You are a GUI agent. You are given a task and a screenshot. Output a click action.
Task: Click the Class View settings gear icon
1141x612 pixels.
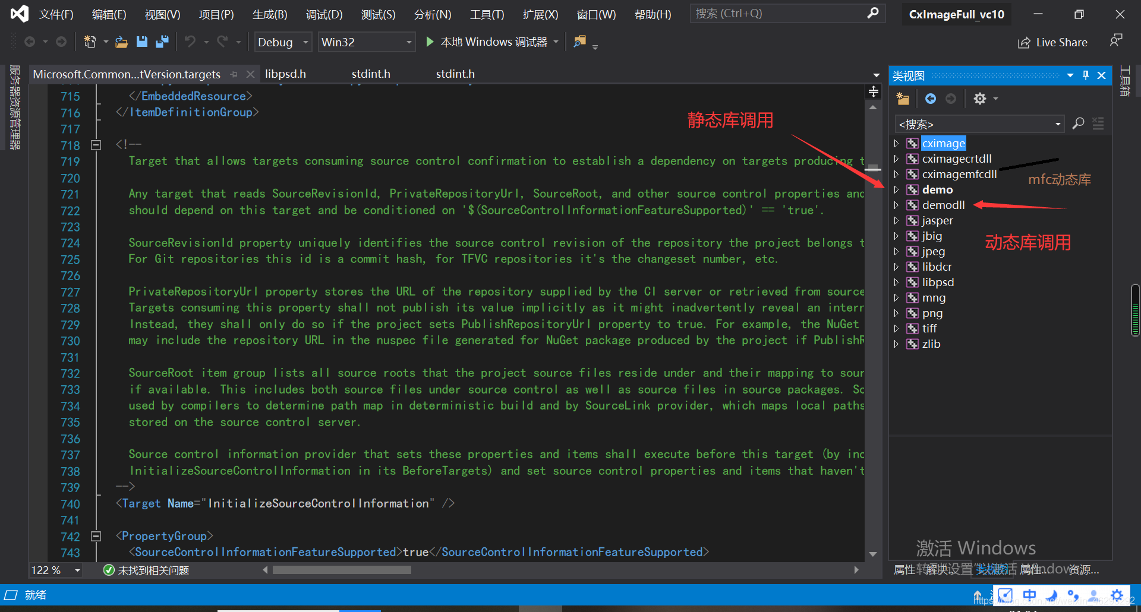coord(980,99)
